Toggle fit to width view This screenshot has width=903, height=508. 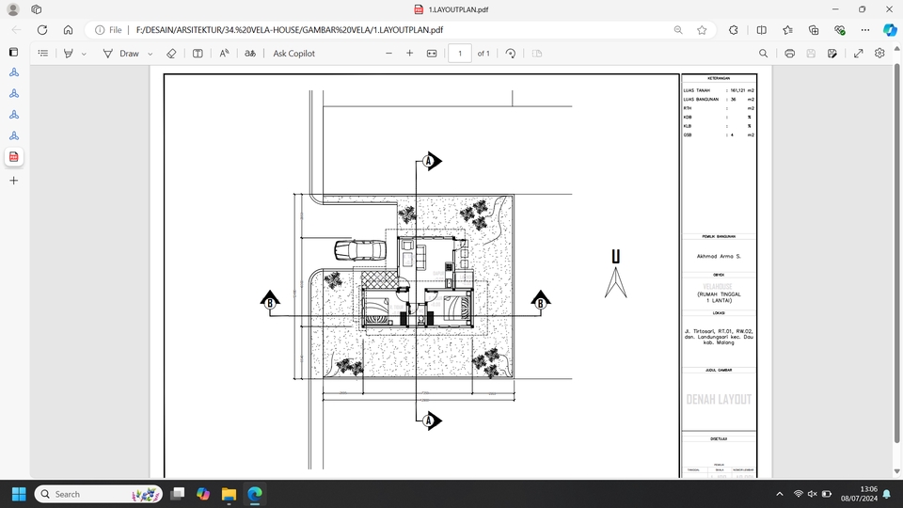tap(432, 53)
